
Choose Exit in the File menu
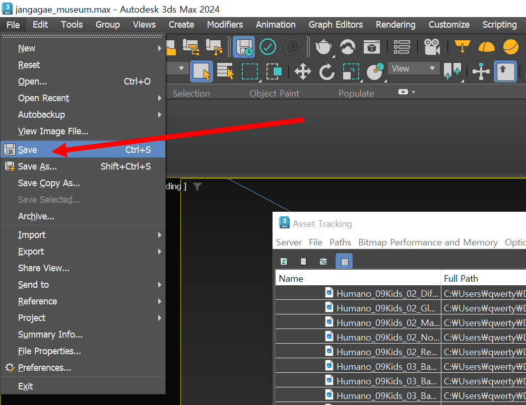tap(83, 386)
